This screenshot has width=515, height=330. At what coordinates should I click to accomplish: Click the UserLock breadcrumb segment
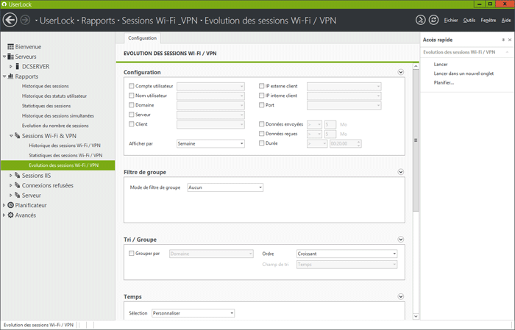coord(57,21)
